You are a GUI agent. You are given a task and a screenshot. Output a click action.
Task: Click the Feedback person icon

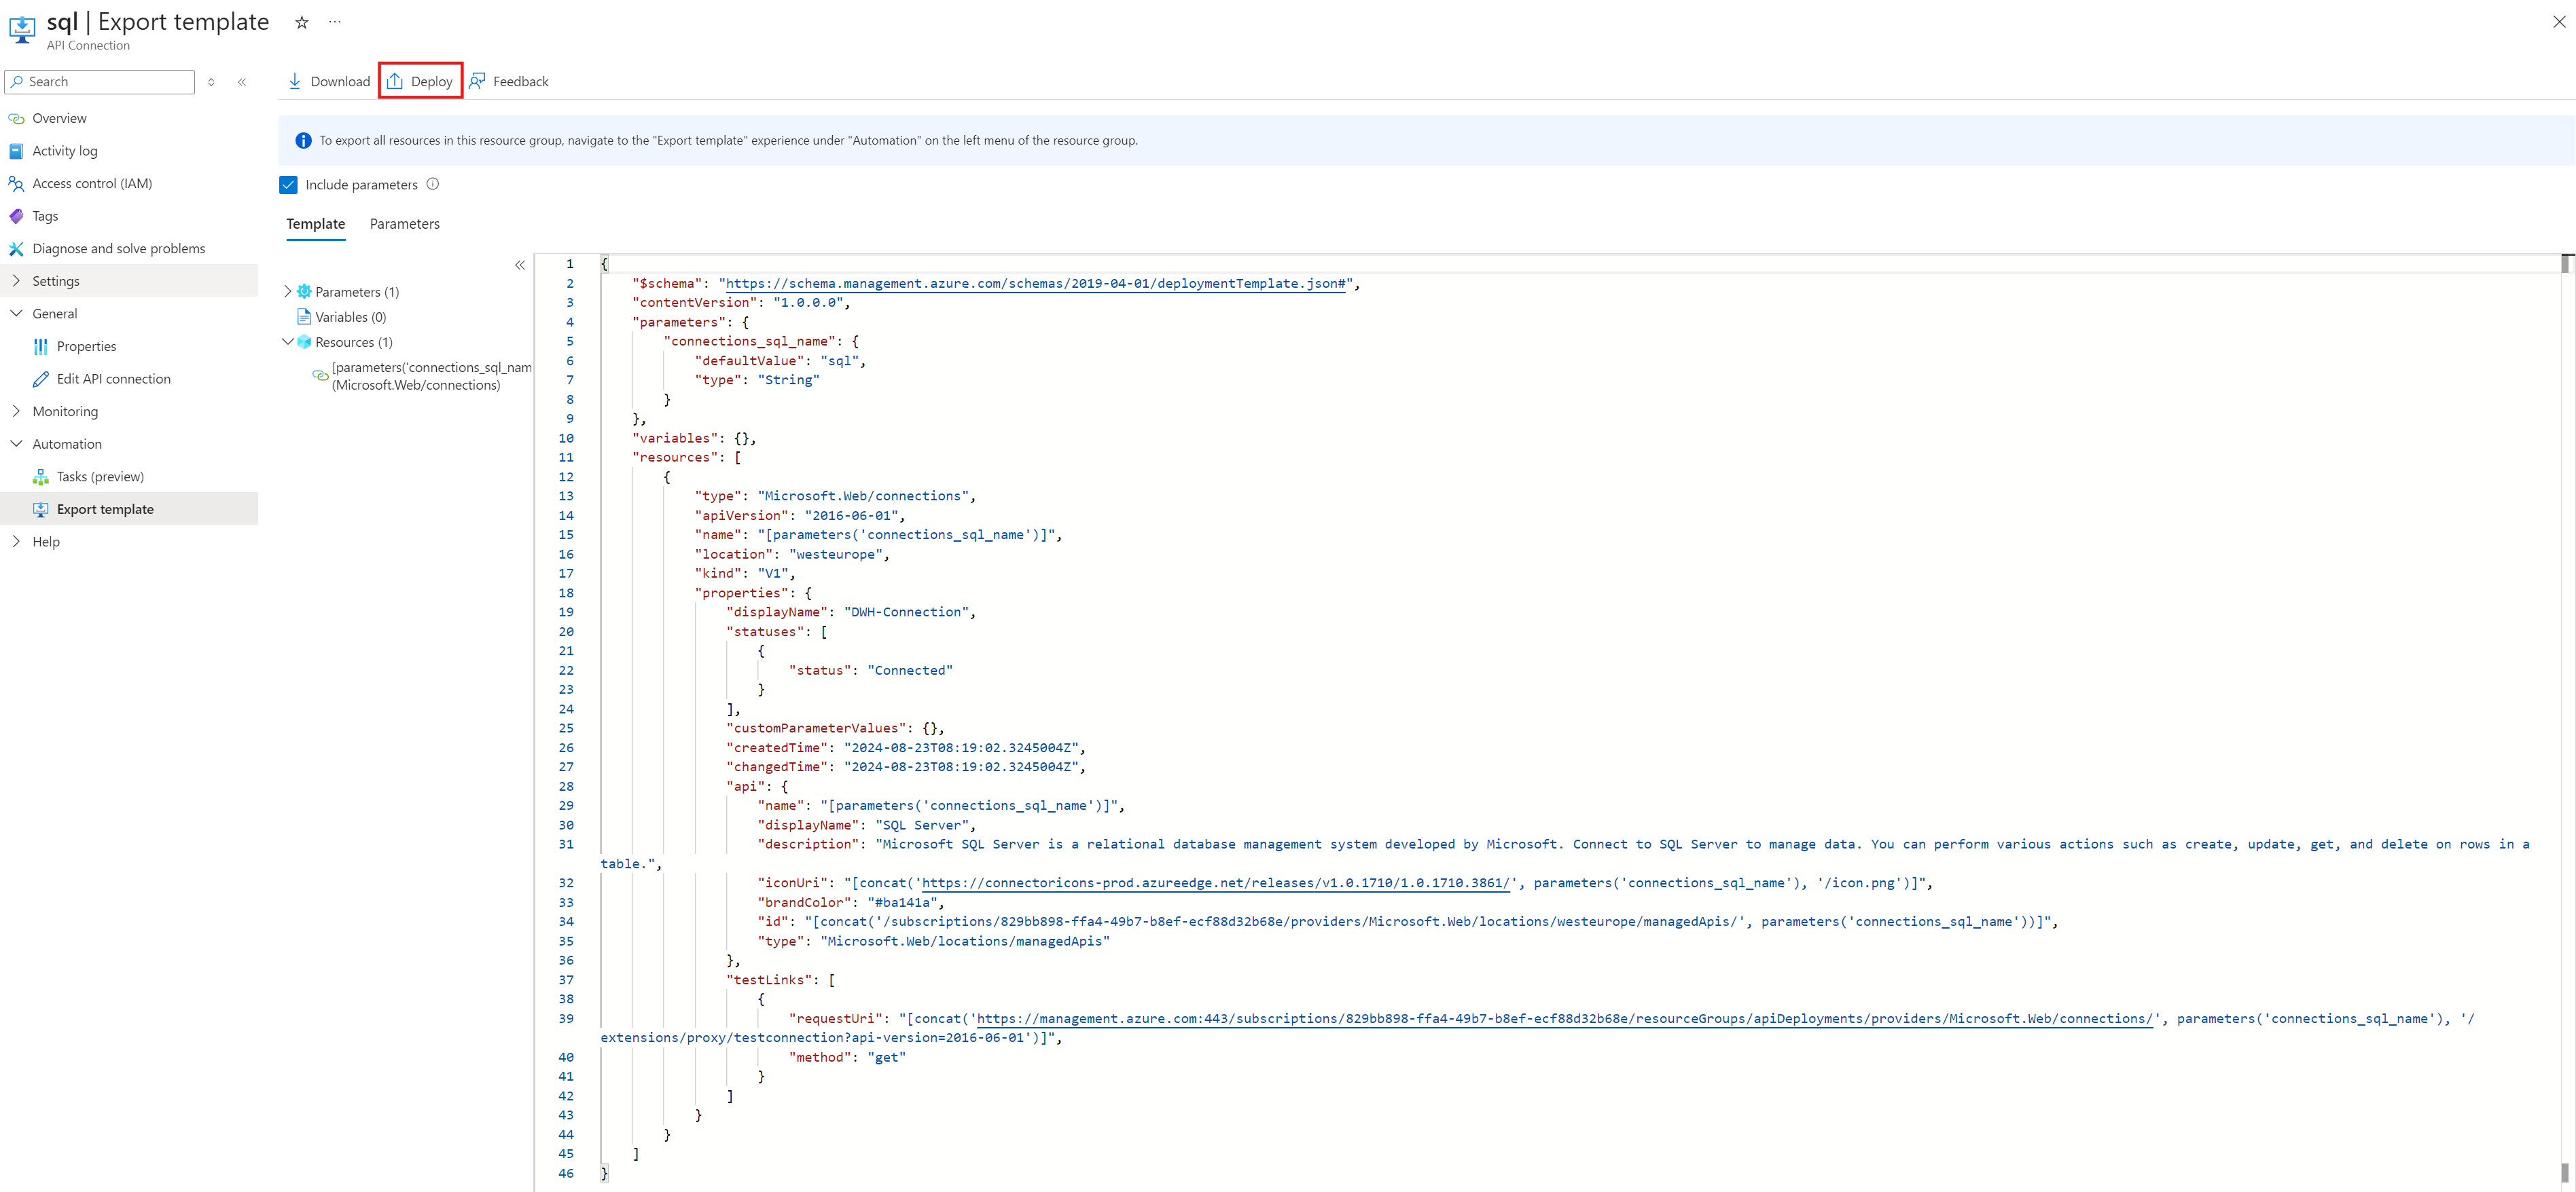point(477,81)
